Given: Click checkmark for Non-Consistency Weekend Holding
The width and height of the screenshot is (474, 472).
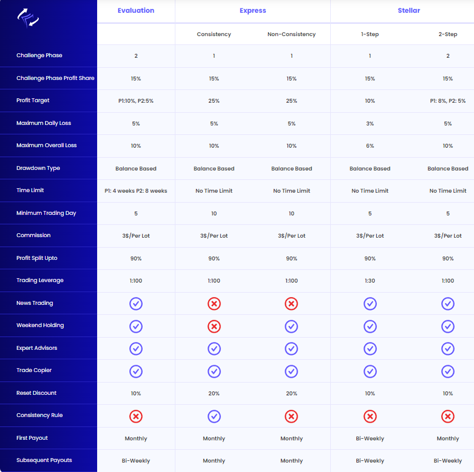Looking at the screenshot, I should [291, 327].
